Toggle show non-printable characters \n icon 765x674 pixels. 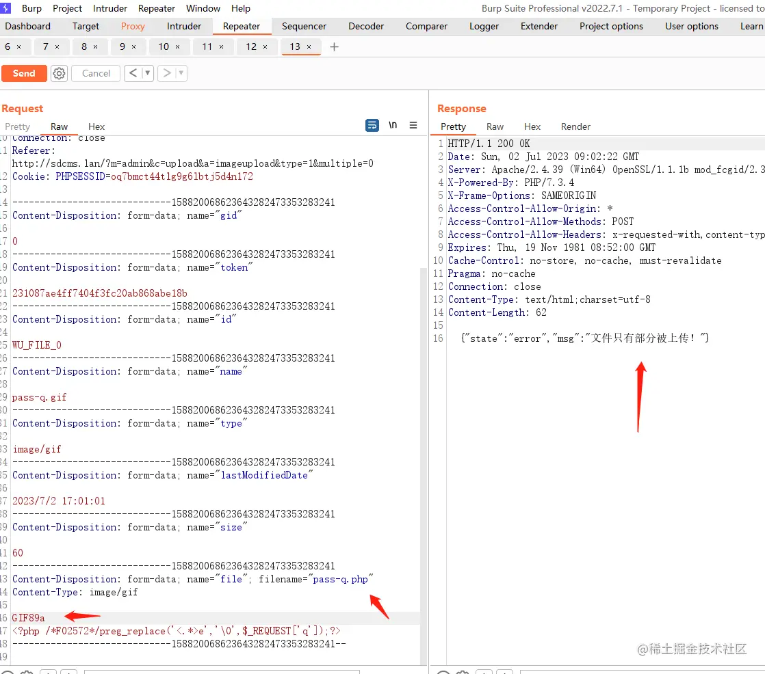393,125
